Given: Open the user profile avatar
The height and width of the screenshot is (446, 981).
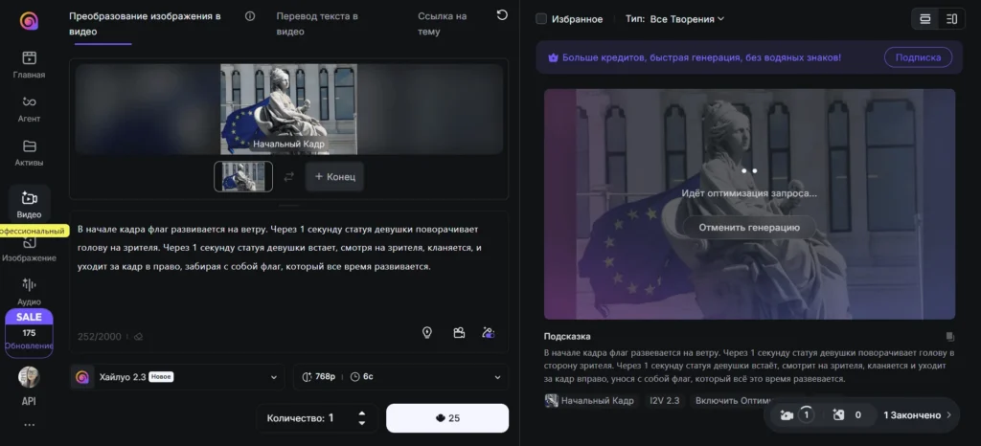Looking at the screenshot, I should click(x=29, y=376).
